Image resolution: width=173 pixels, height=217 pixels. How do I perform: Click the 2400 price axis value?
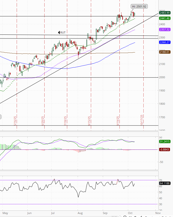coord(162,24)
